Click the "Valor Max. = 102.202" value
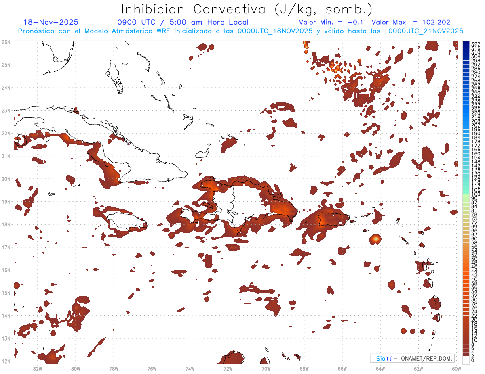Image resolution: width=485 pixels, height=374 pixels. [411, 22]
